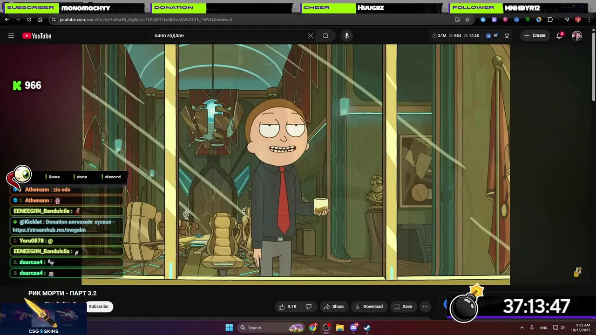Open the Windows Start button

coord(229,328)
